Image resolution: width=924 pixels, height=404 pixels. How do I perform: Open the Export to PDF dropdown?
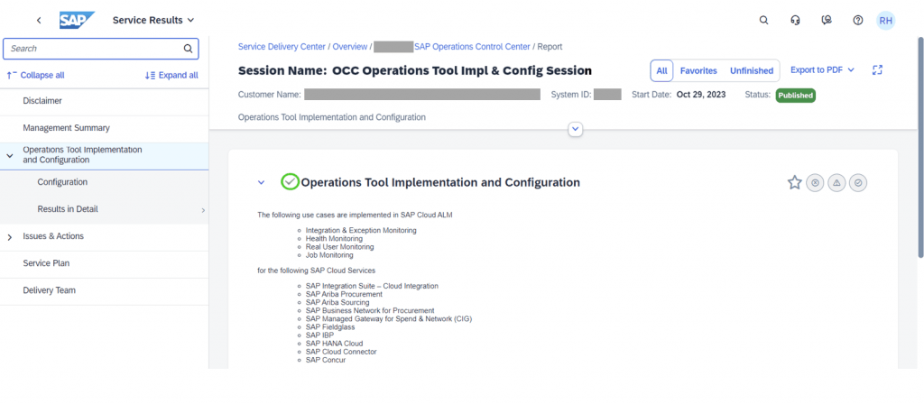822,70
